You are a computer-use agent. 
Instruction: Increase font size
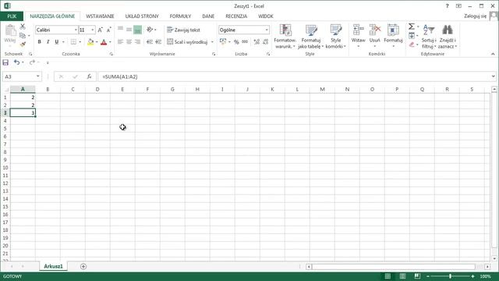[x=101, y=30]
